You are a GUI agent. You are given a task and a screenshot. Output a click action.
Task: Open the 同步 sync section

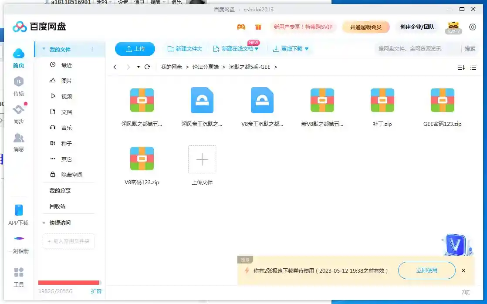click(19, 114)
